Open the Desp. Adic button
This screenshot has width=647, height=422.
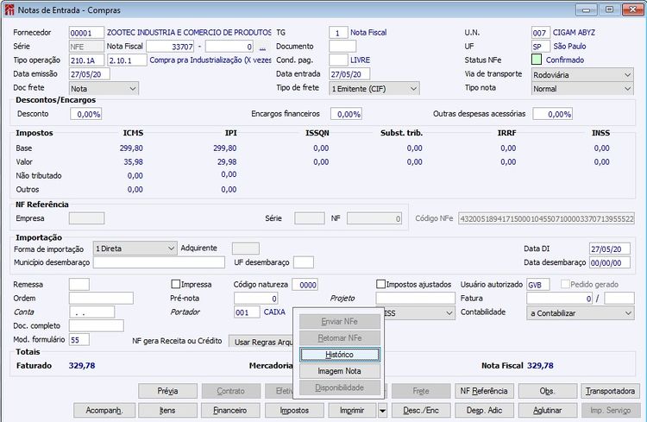click(x=485, y=411)
